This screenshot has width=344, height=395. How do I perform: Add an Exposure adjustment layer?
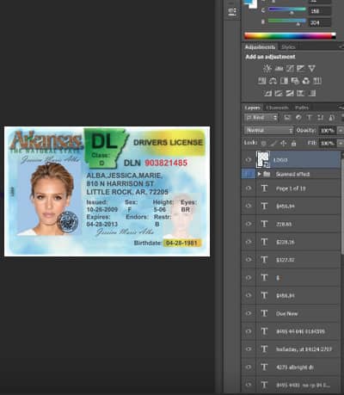pos(301,68)
